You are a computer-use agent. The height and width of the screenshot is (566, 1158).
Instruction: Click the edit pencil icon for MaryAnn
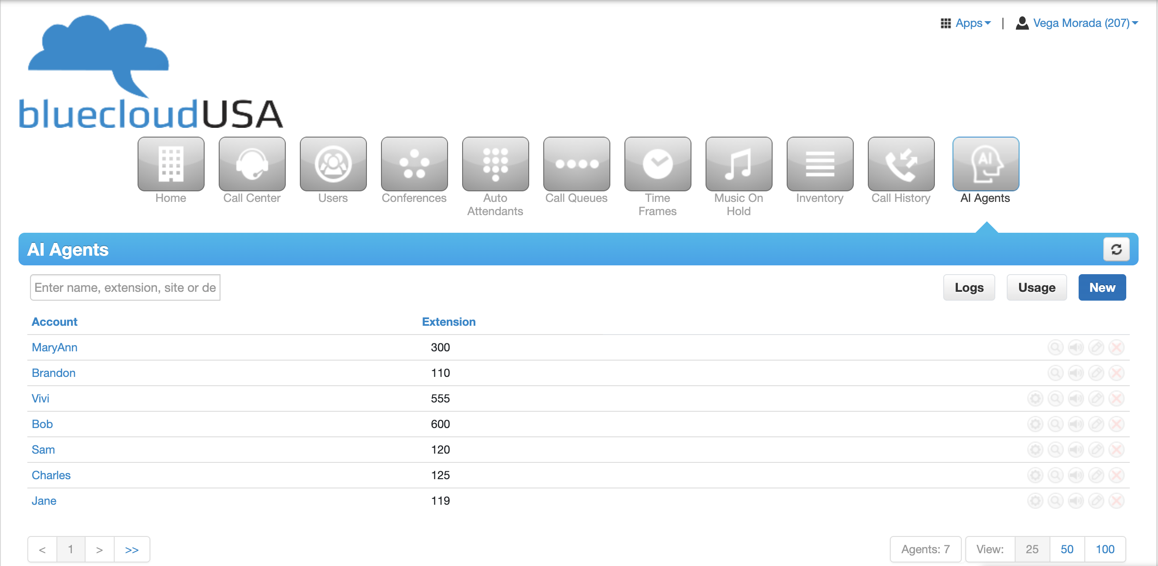(1096, 347)
